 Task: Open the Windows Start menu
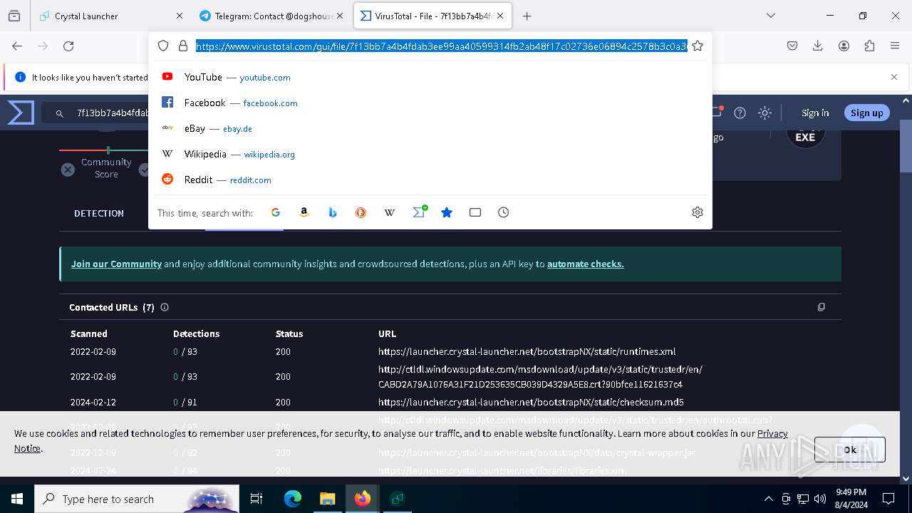[x=17, y=499]
